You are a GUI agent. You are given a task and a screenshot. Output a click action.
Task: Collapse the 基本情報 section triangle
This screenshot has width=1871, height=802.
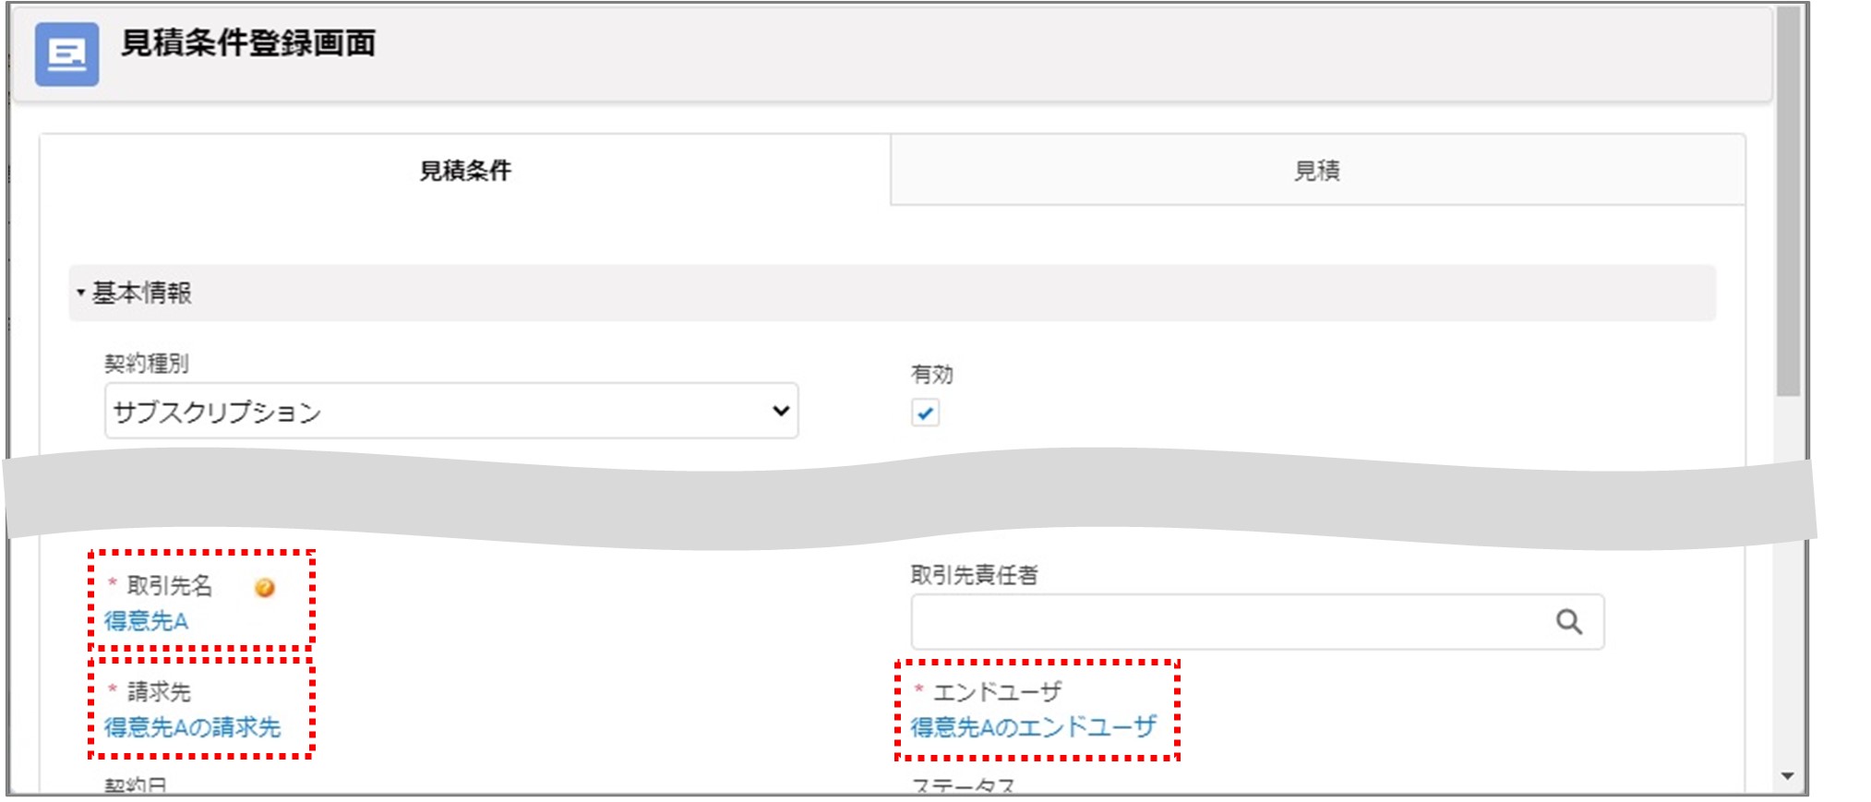81,293
